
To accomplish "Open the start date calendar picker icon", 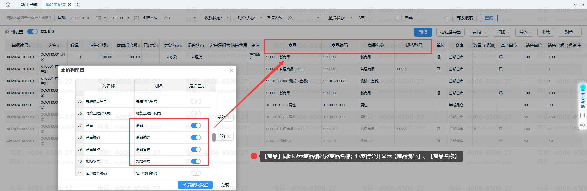I will [x=98, y=18].
